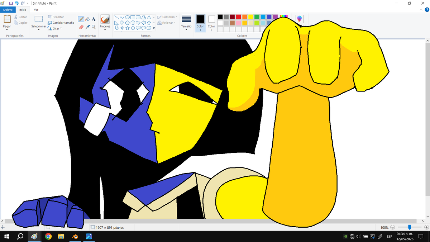Open Customize Quick Access Toolbar arrow

point(28,3)
